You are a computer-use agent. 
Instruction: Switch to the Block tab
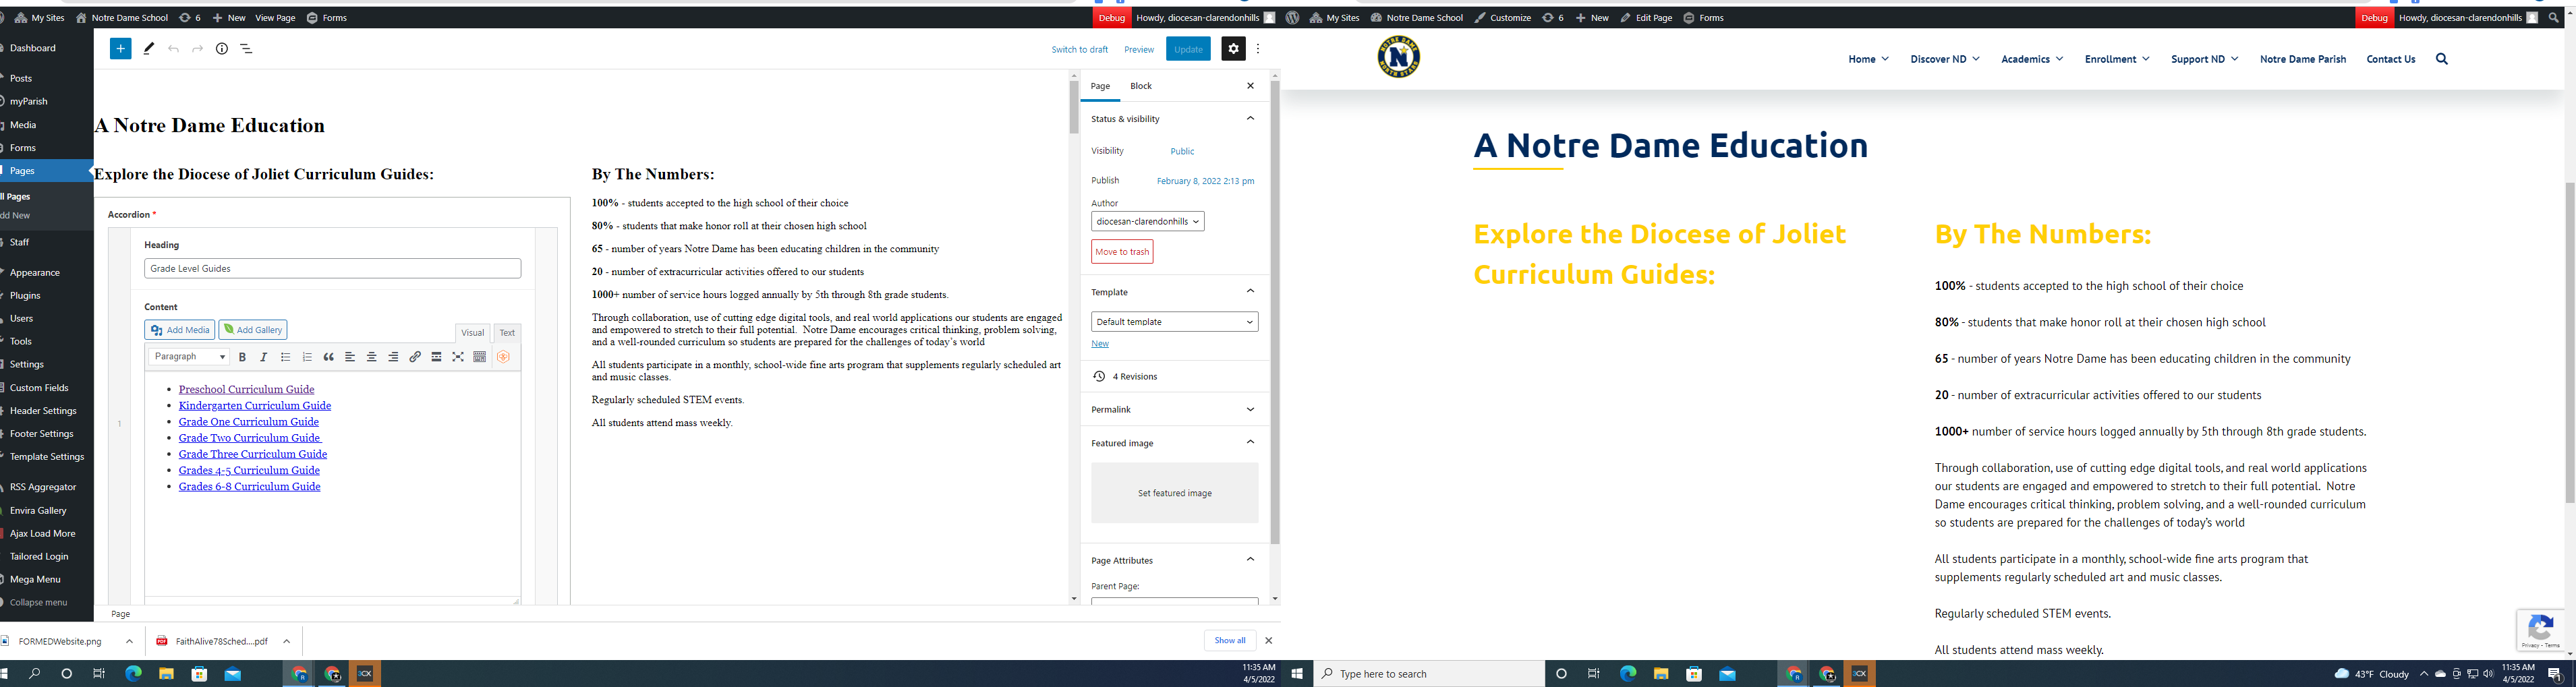pos(1141,86)
